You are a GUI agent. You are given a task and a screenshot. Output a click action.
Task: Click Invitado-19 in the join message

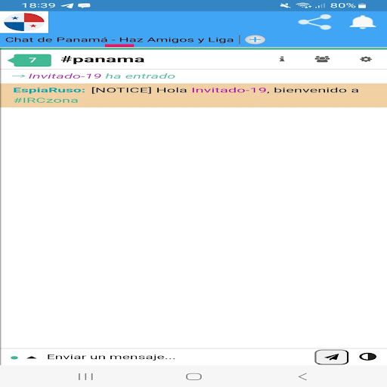click(x=65, y=76)
